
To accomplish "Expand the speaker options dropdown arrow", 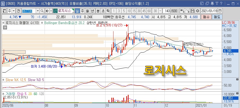I will click(51, 11).
